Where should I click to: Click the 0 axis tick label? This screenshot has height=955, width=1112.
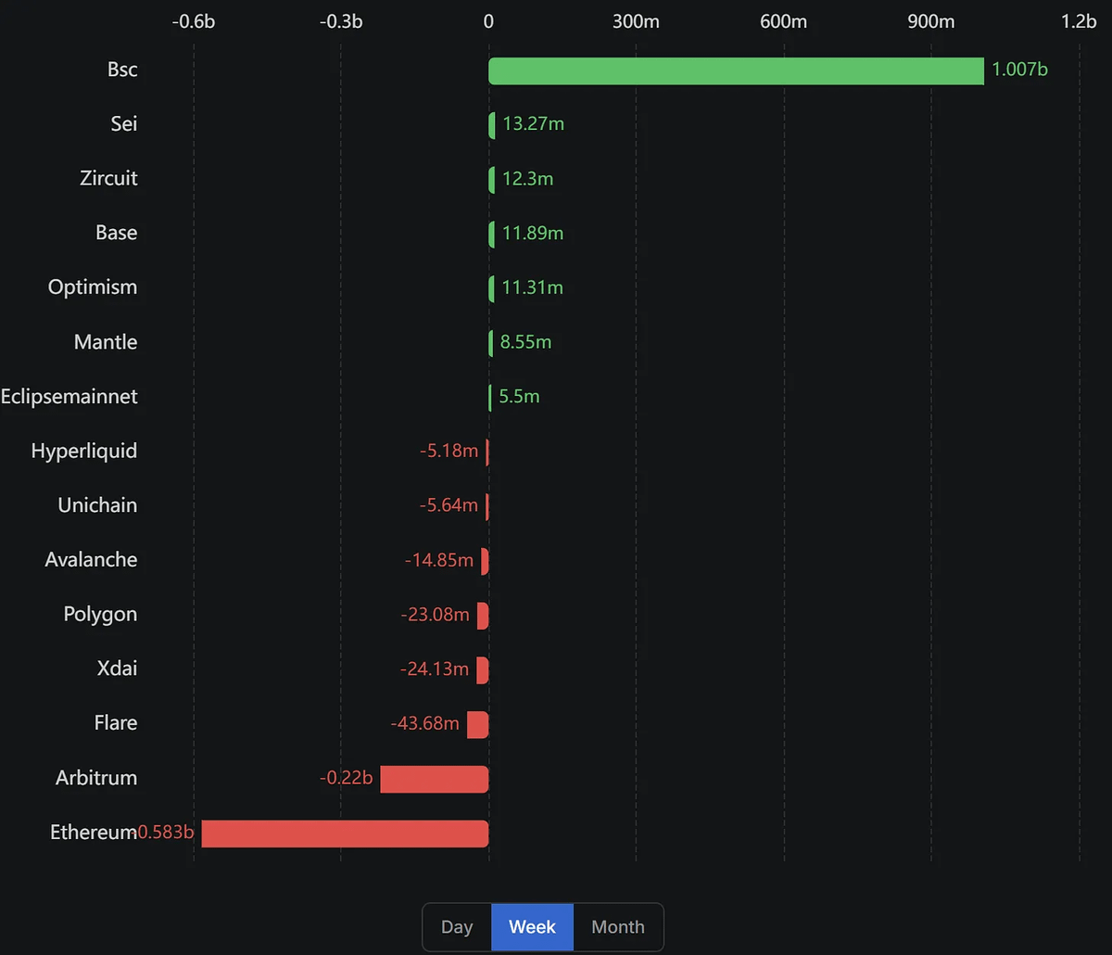488,21
